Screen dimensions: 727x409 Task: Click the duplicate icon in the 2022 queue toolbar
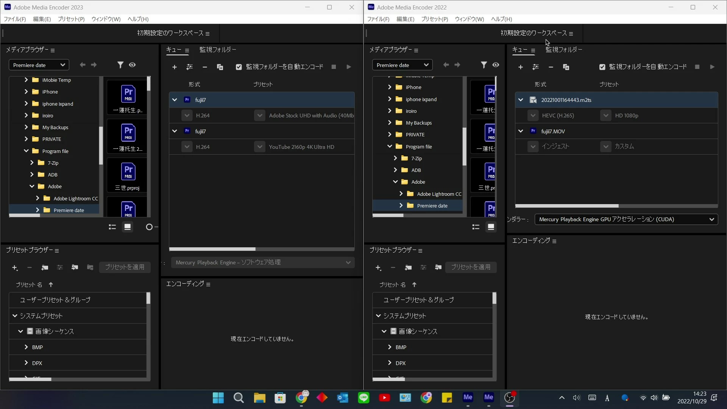pyautogui.click(x=566, y=67)
